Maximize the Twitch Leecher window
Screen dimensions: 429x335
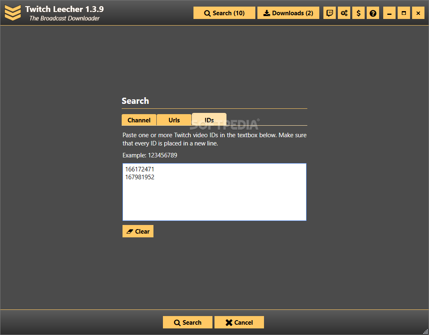[403, 13]
